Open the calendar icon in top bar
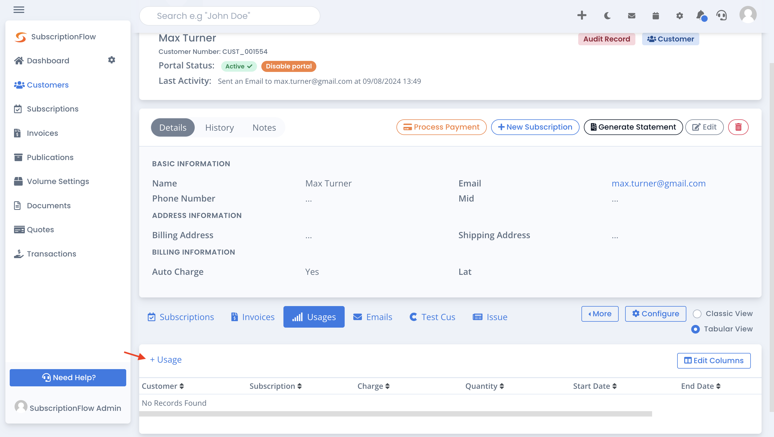774x437 pixels. 656,16
